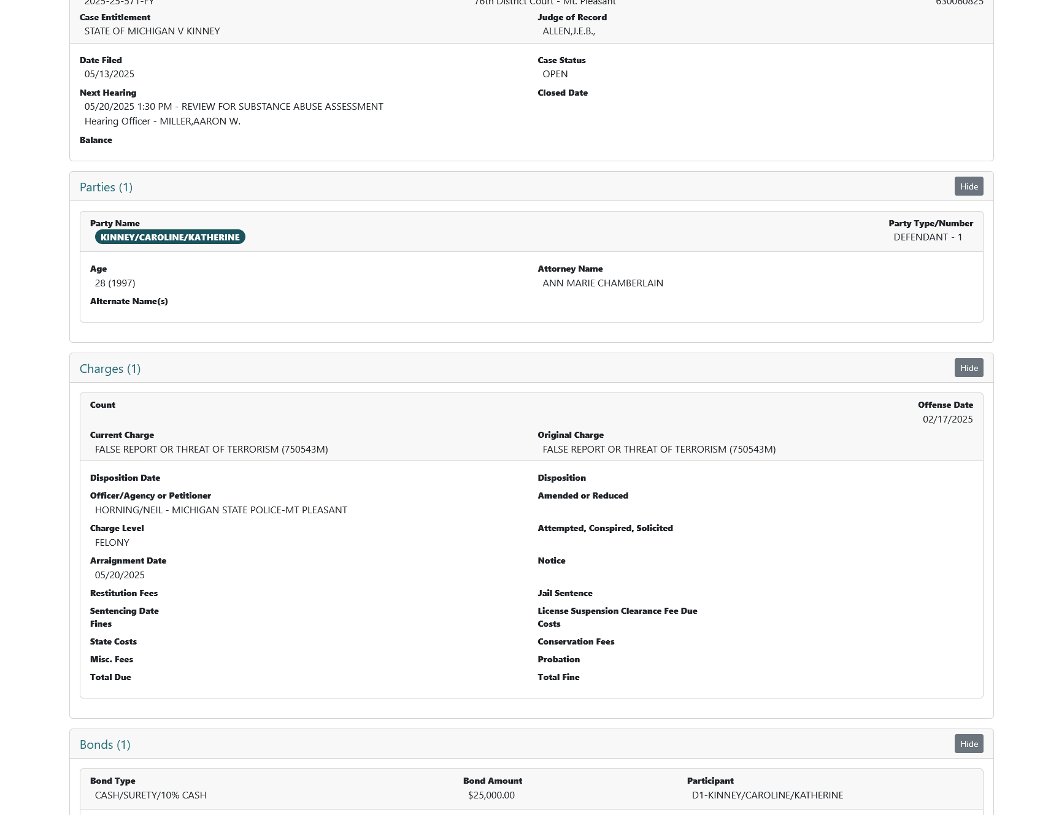This screenshot has width=1059, height=815.
Task: Select case entitlement STATE OF MICHIGAN V KINNEY
Action: tap(152, 31)
